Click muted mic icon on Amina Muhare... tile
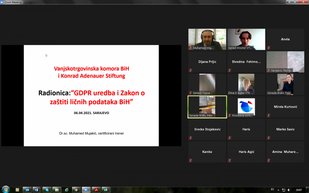 click(x=268, y=160)
